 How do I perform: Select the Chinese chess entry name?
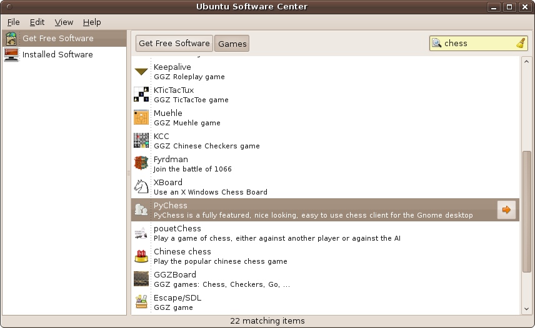click(x=182, y=252)
